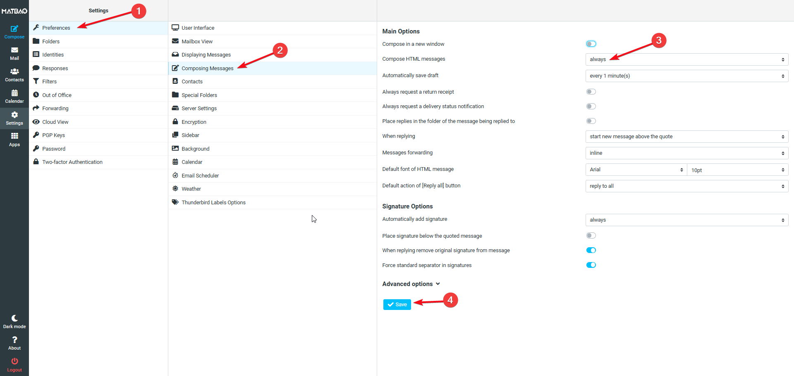The image size is (794, 376).
Task: Open the Mail envelope icon
Action: tap(14, 53)
